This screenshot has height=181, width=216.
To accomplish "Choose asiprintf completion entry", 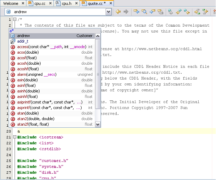I will pyautogui.click(x=52, y=102).
